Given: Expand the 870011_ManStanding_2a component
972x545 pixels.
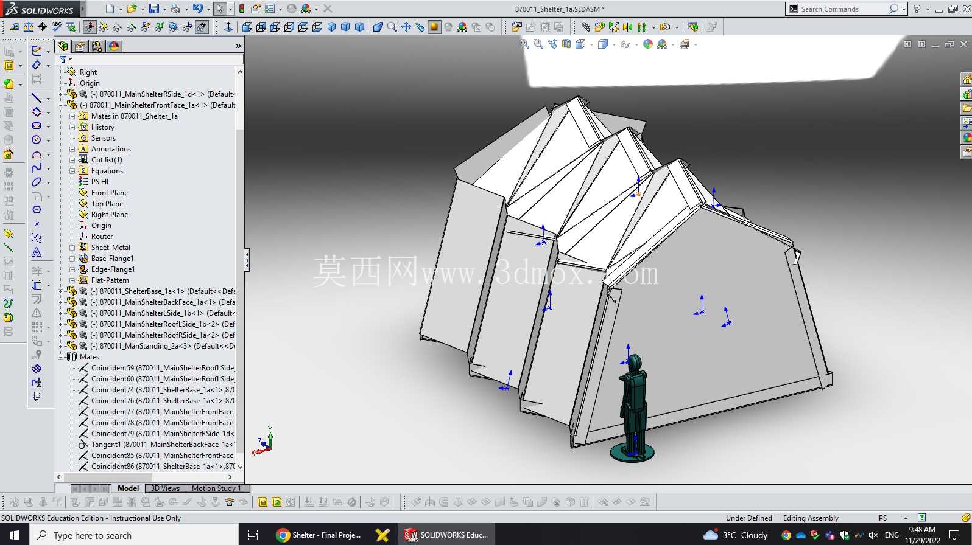Looking at the screenshot, I should (61, 346).
